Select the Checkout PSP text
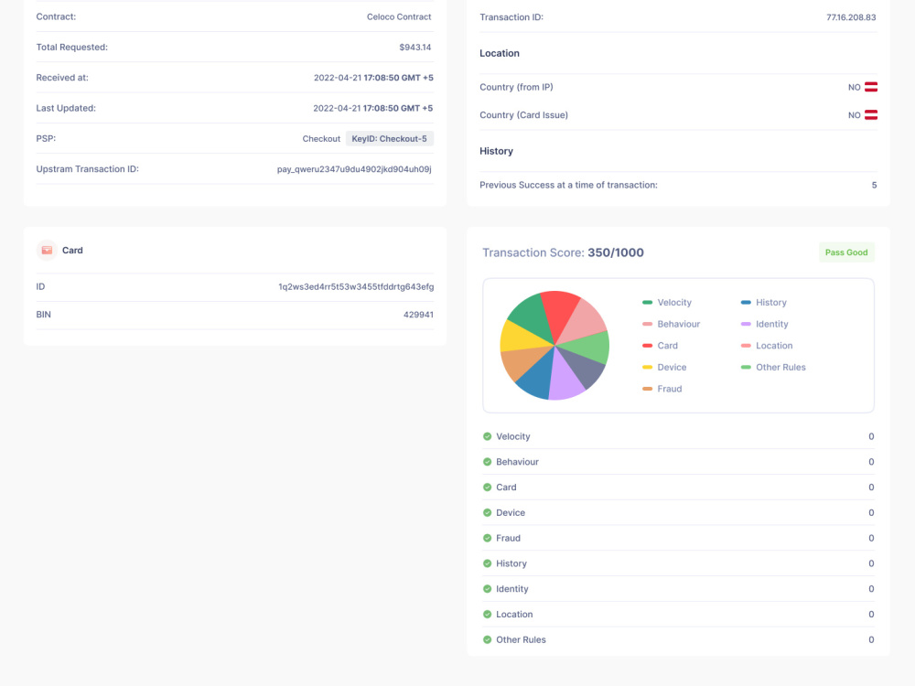This screenshot has width=915, height=686. click(x=321, y=139)
